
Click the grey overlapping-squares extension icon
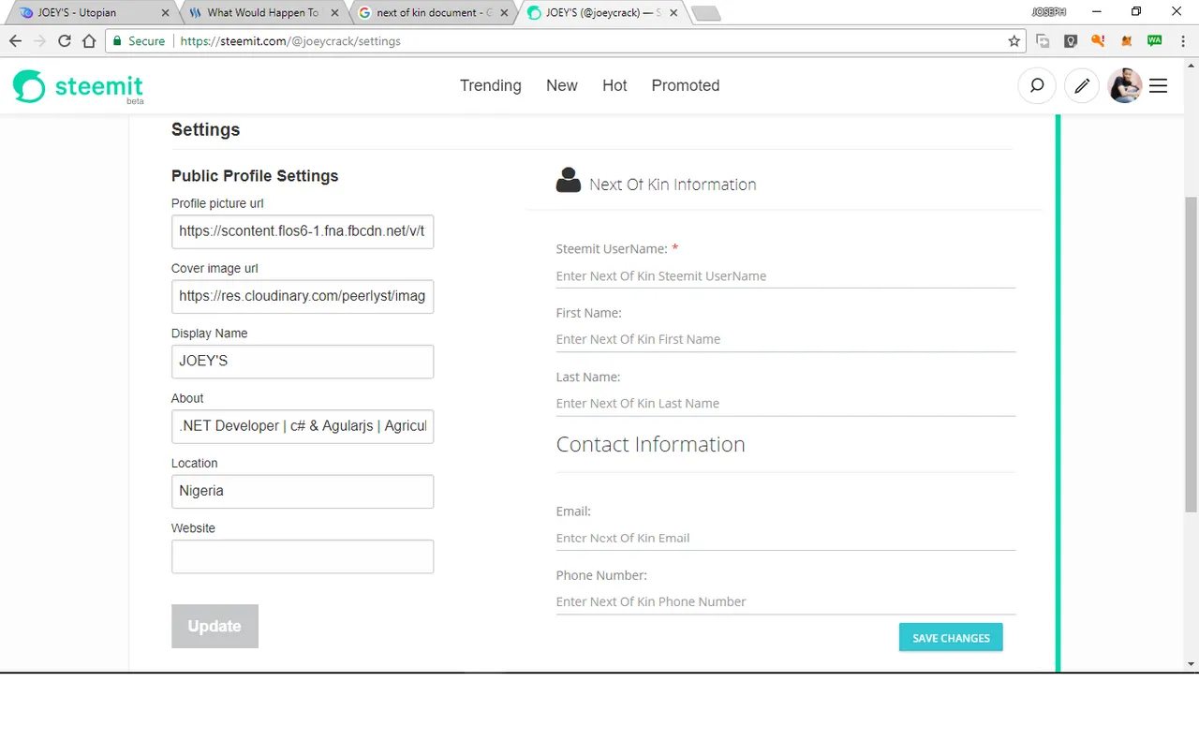click(1043, 41)
